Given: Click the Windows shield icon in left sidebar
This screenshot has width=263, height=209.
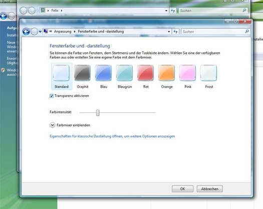Looking at the screenshot, I should [x=3, y=70].
